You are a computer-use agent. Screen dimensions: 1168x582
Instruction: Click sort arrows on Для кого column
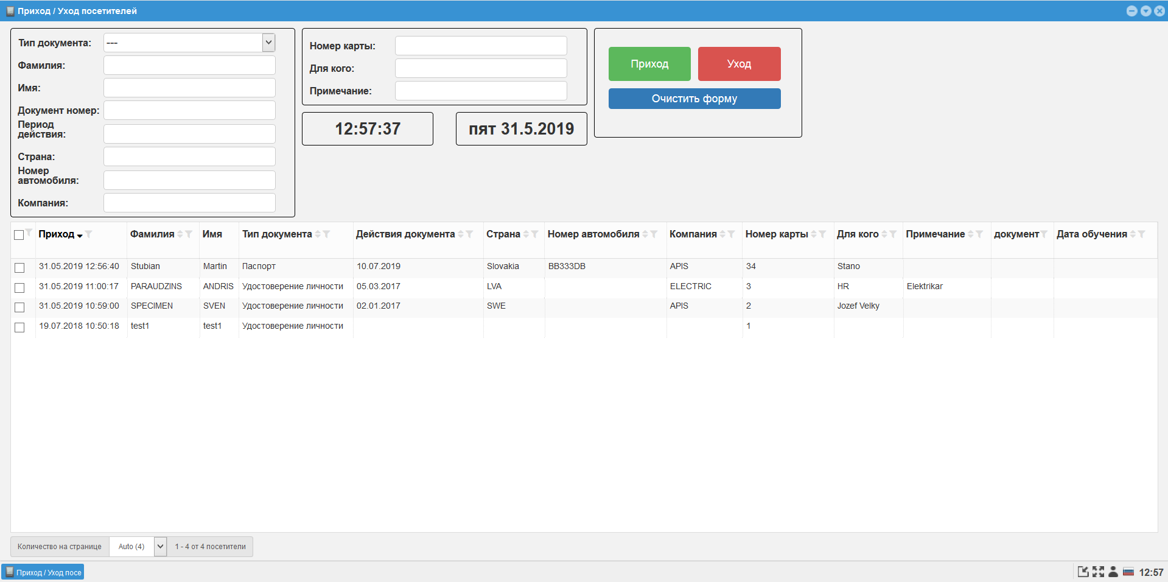coord(884,234)
